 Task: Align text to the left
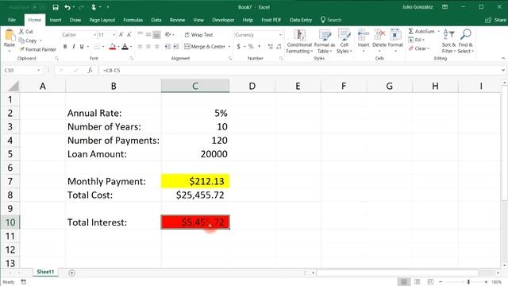click(140, 47)
